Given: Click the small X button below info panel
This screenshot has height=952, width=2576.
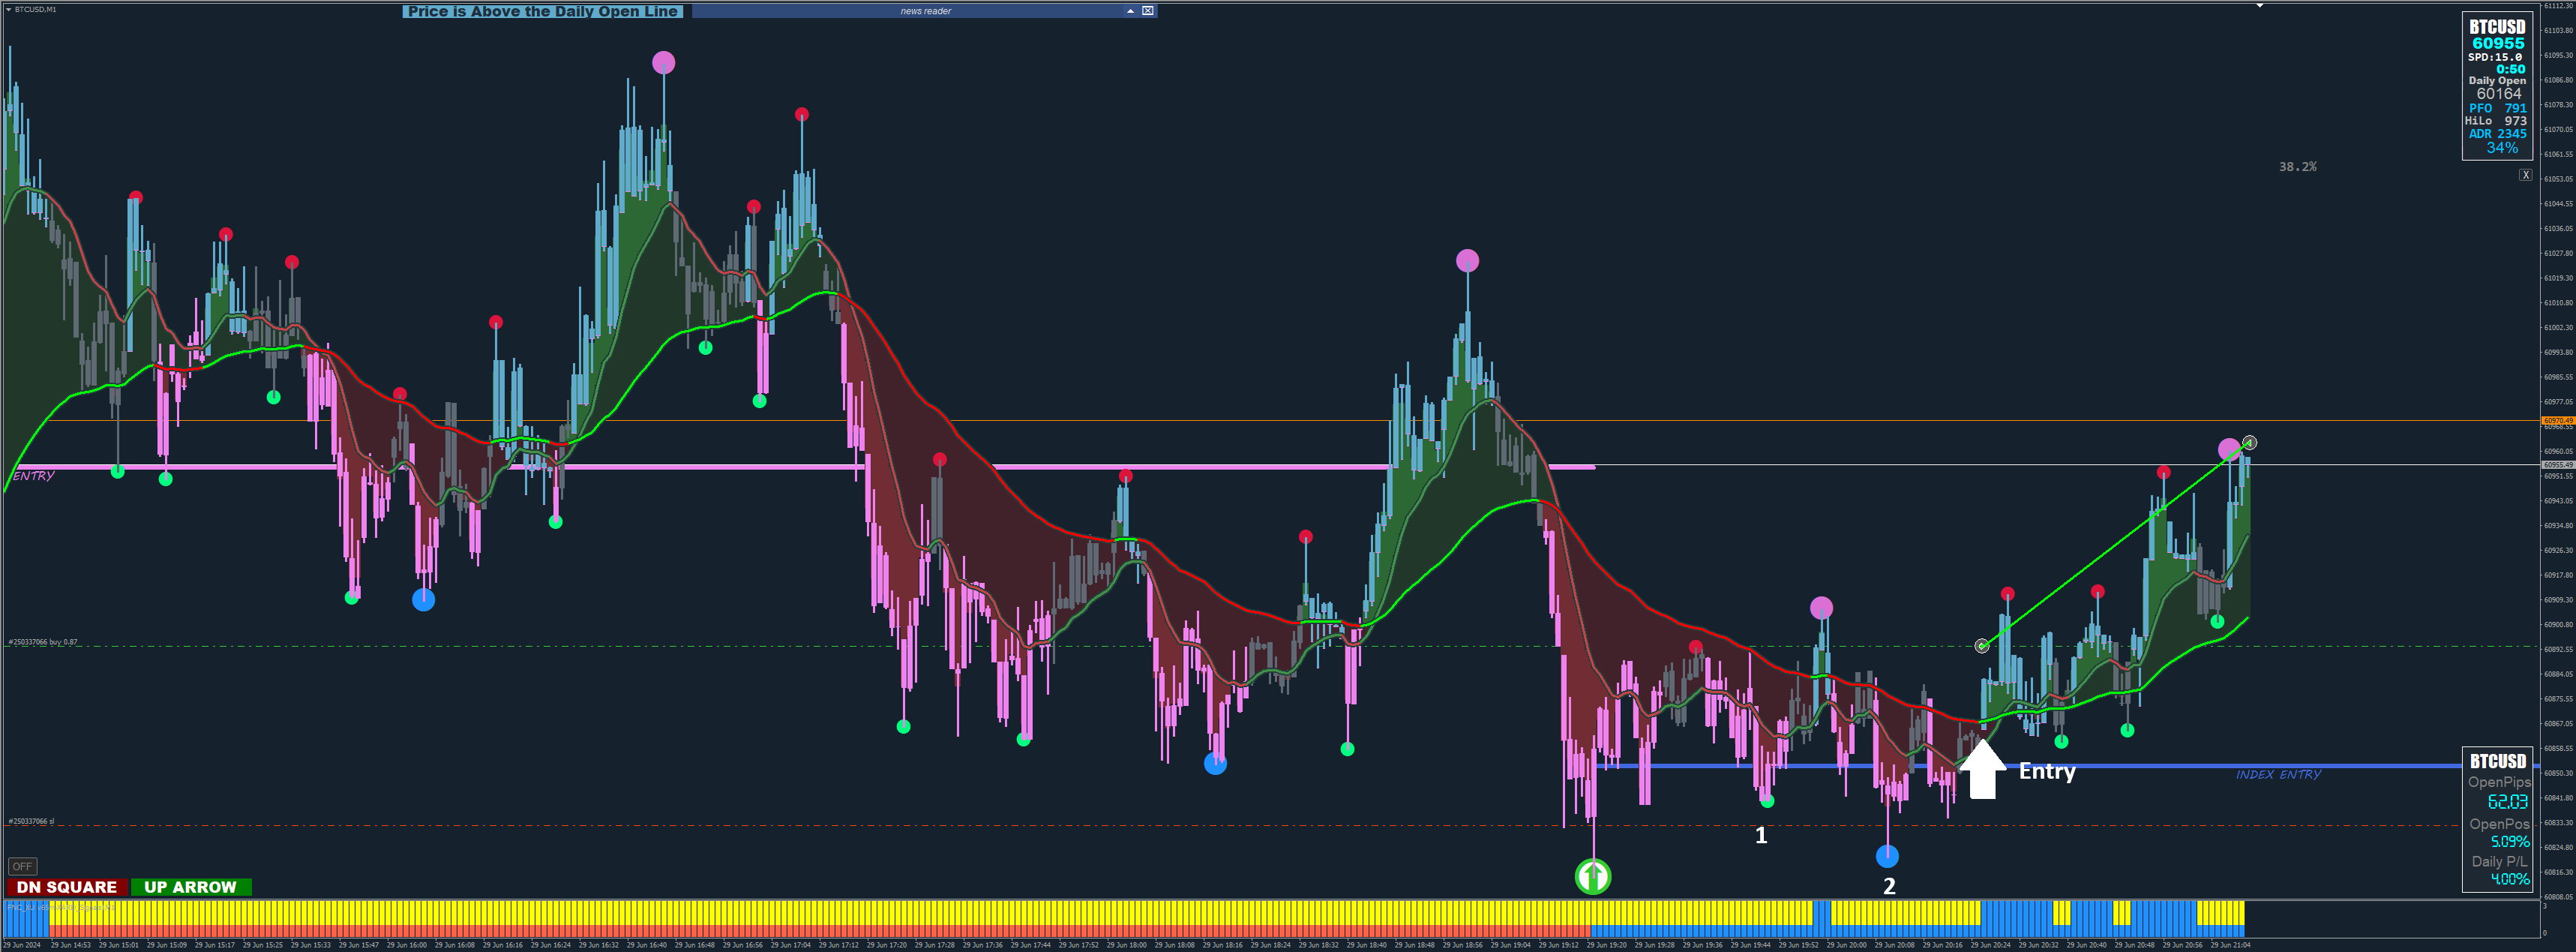Looking at the screenshot, I should click(x=2525, y=175).
